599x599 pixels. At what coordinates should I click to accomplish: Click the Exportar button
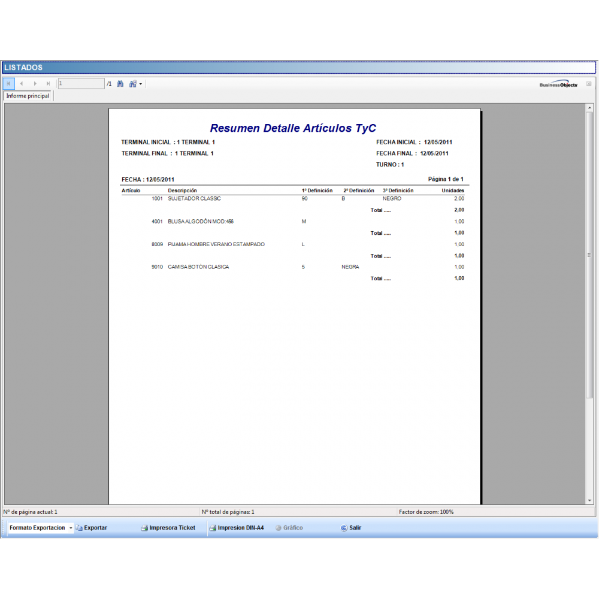click(92, 528)
